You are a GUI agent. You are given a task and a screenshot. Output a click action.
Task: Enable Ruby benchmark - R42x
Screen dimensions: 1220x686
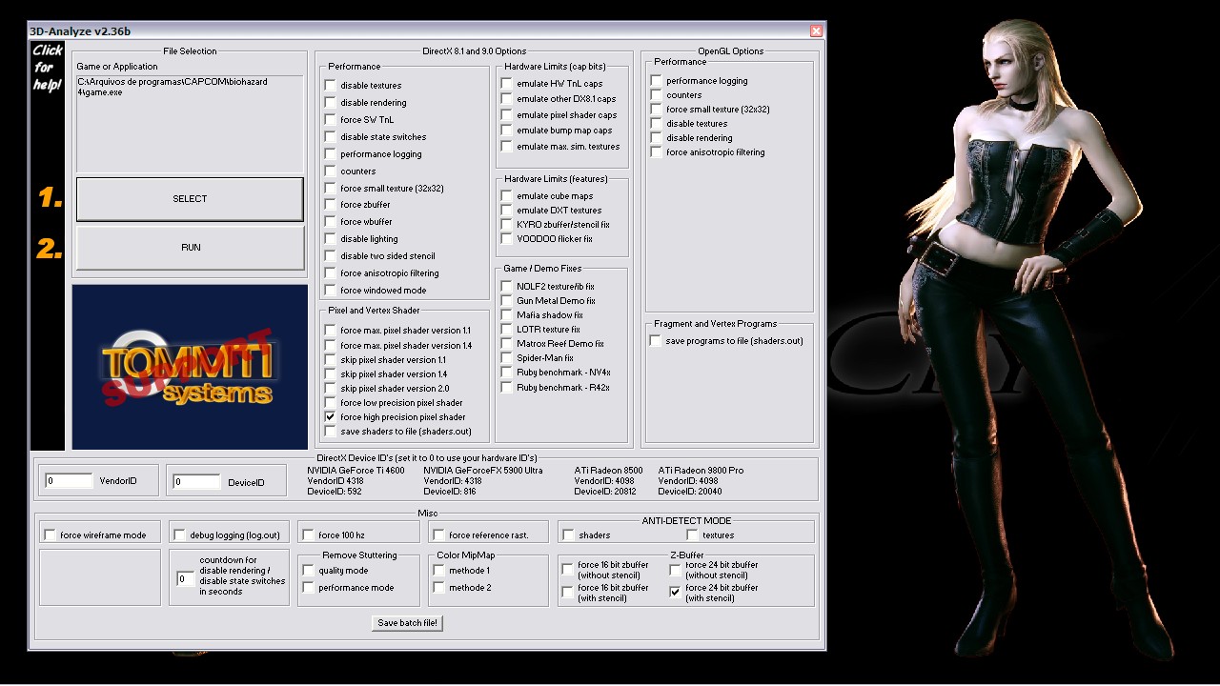pyautogui.click(x=506, y=388)
